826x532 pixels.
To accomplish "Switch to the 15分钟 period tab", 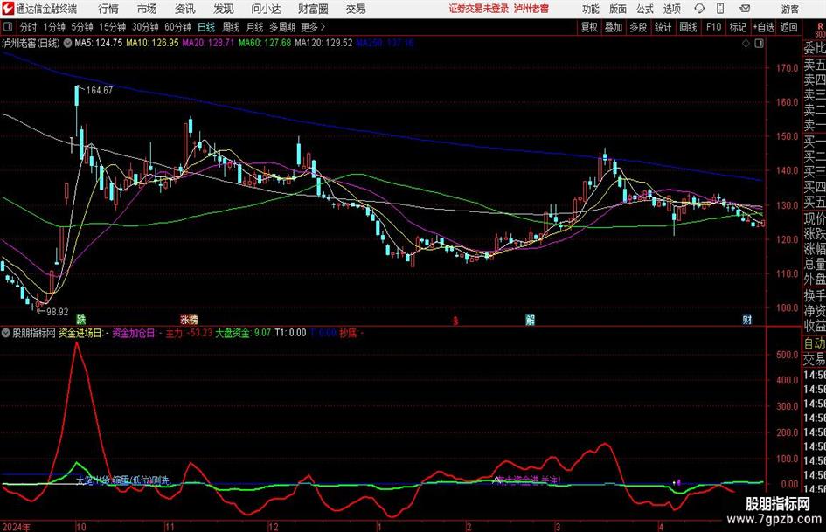I will point(112,27).
